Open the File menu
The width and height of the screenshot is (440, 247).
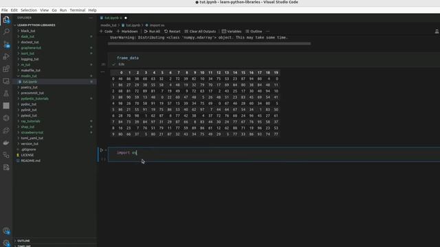(x=5, y=10)
